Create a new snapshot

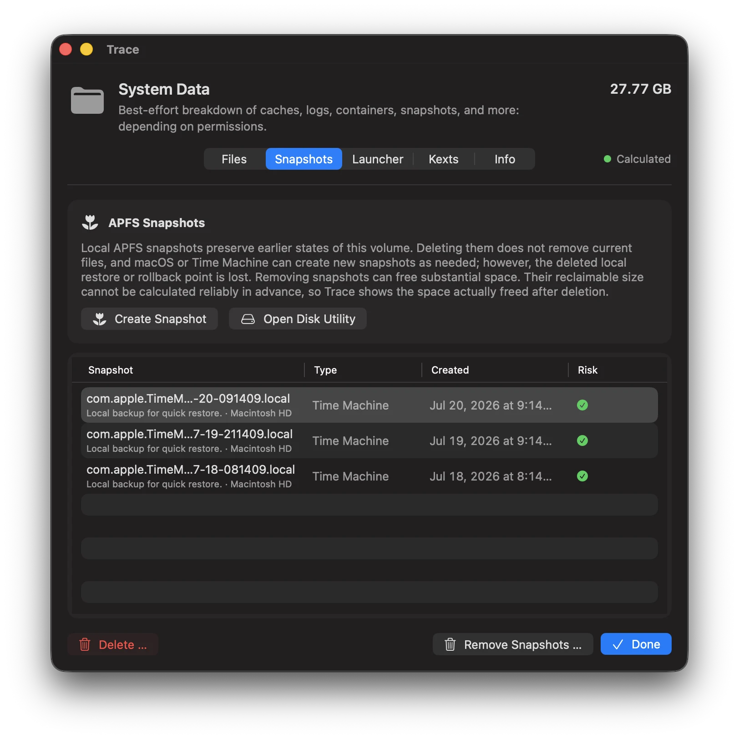149,319
